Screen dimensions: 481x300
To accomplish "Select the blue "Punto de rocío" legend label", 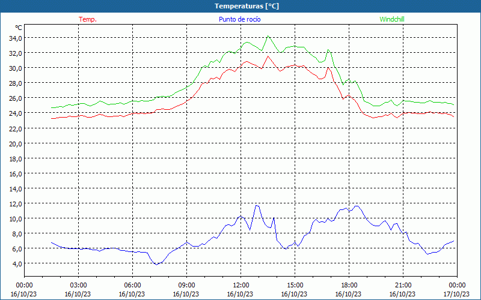I will coord(239,19).
